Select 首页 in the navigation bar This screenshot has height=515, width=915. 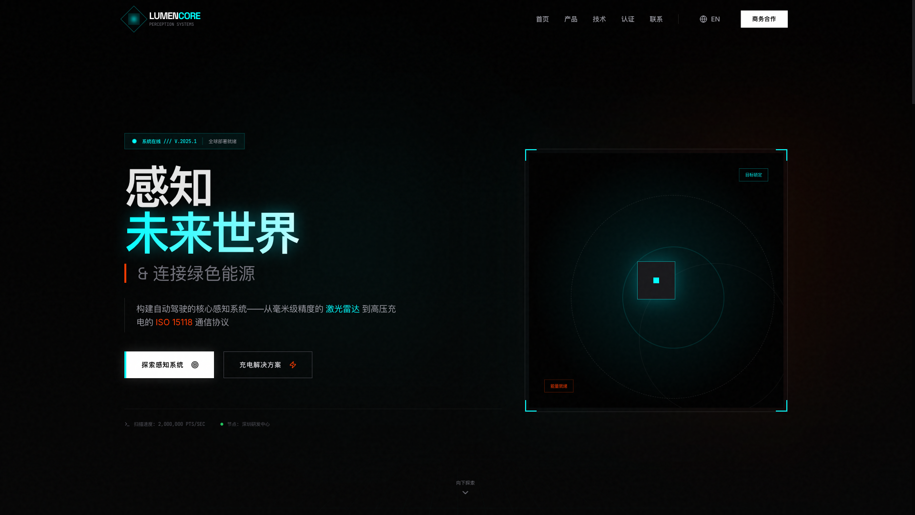click(542, 19)
